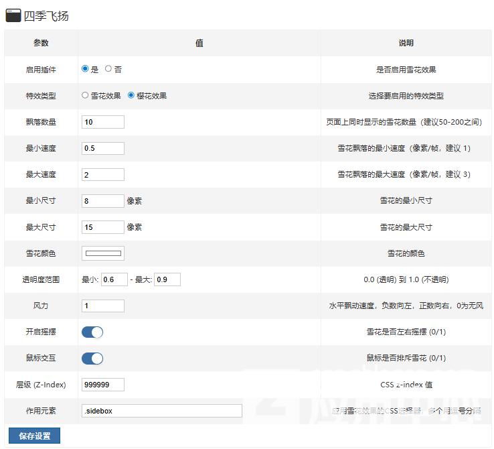Click the maximum opacity 最大 field
The height and width of the screenshot is (449, 494).
click(167, 279)
